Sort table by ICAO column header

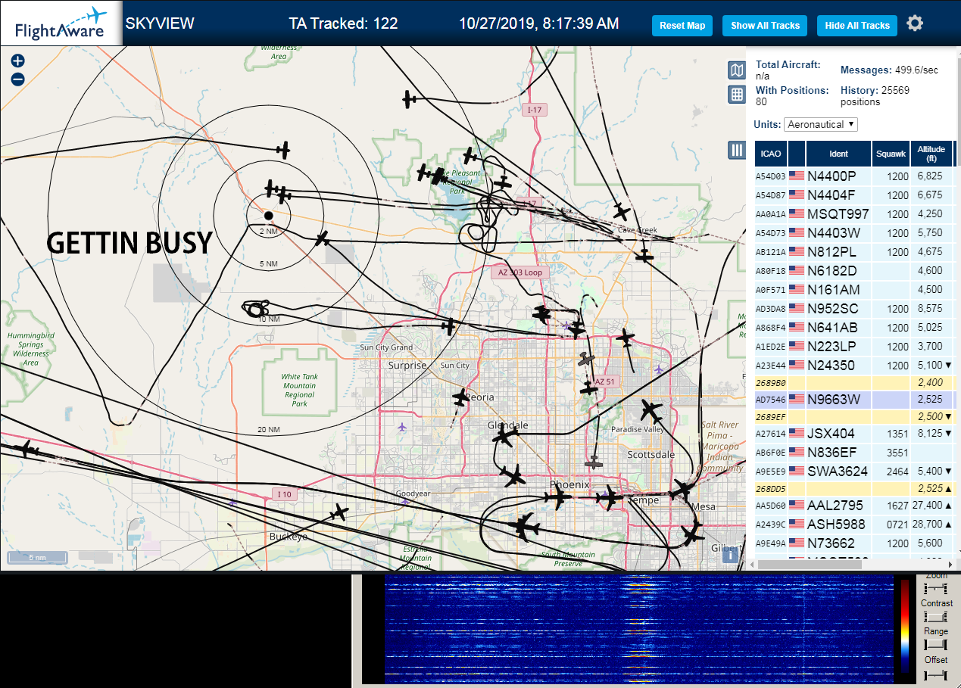click(x=771, y=154)
